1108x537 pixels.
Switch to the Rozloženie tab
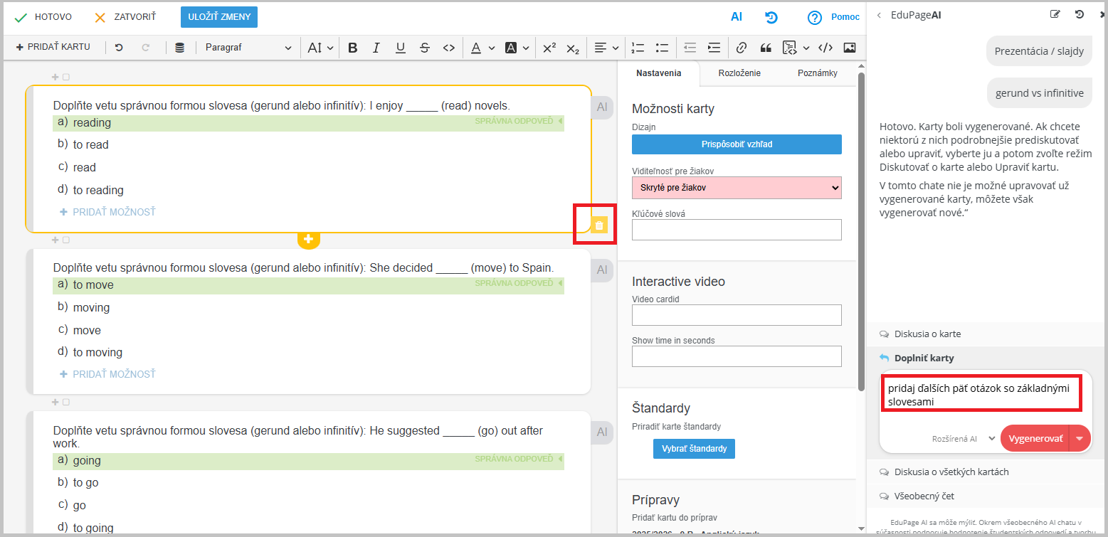click(x=739, y=73)
